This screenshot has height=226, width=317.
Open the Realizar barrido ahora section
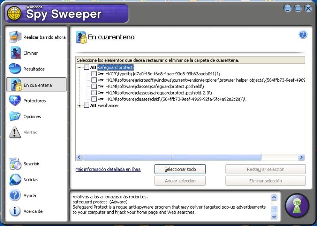44,37
